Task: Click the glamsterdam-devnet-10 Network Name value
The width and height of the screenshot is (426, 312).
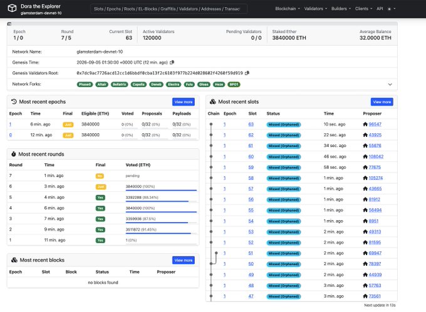Action: [x=100, y=51]
